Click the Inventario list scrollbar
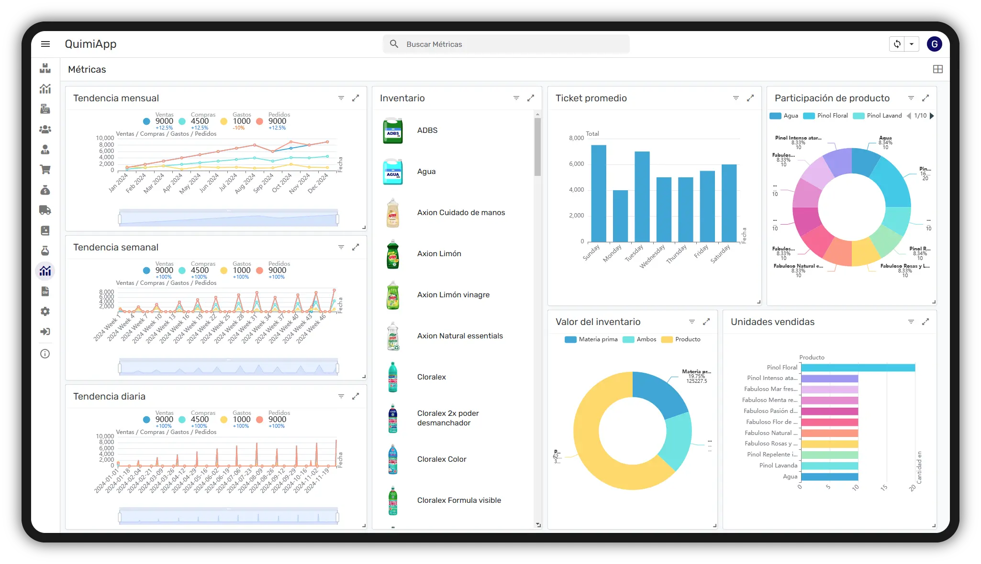The height and width of the screenshot is (564, 981). (x=537, y=146)
